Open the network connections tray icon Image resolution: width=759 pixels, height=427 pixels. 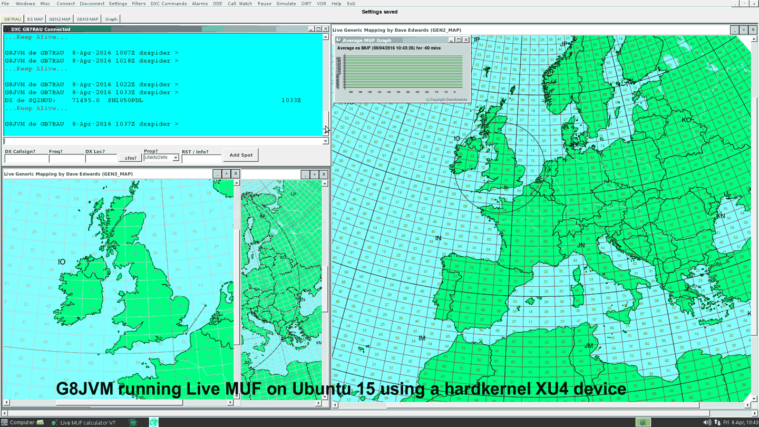pos(717,422)
